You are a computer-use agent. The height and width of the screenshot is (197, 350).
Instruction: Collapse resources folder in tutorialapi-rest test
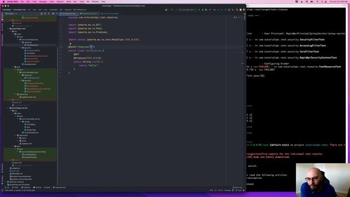[15, 94]
